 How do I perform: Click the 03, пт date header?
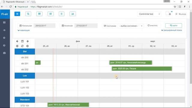click(x=174, y=46)
